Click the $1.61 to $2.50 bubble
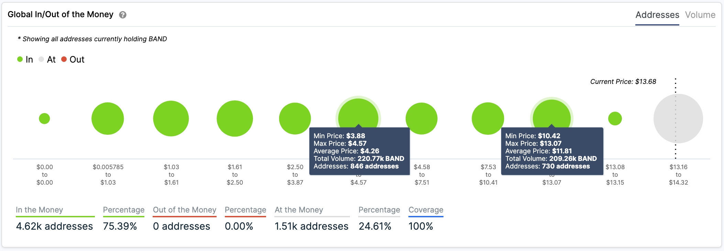 coord(235,118)
